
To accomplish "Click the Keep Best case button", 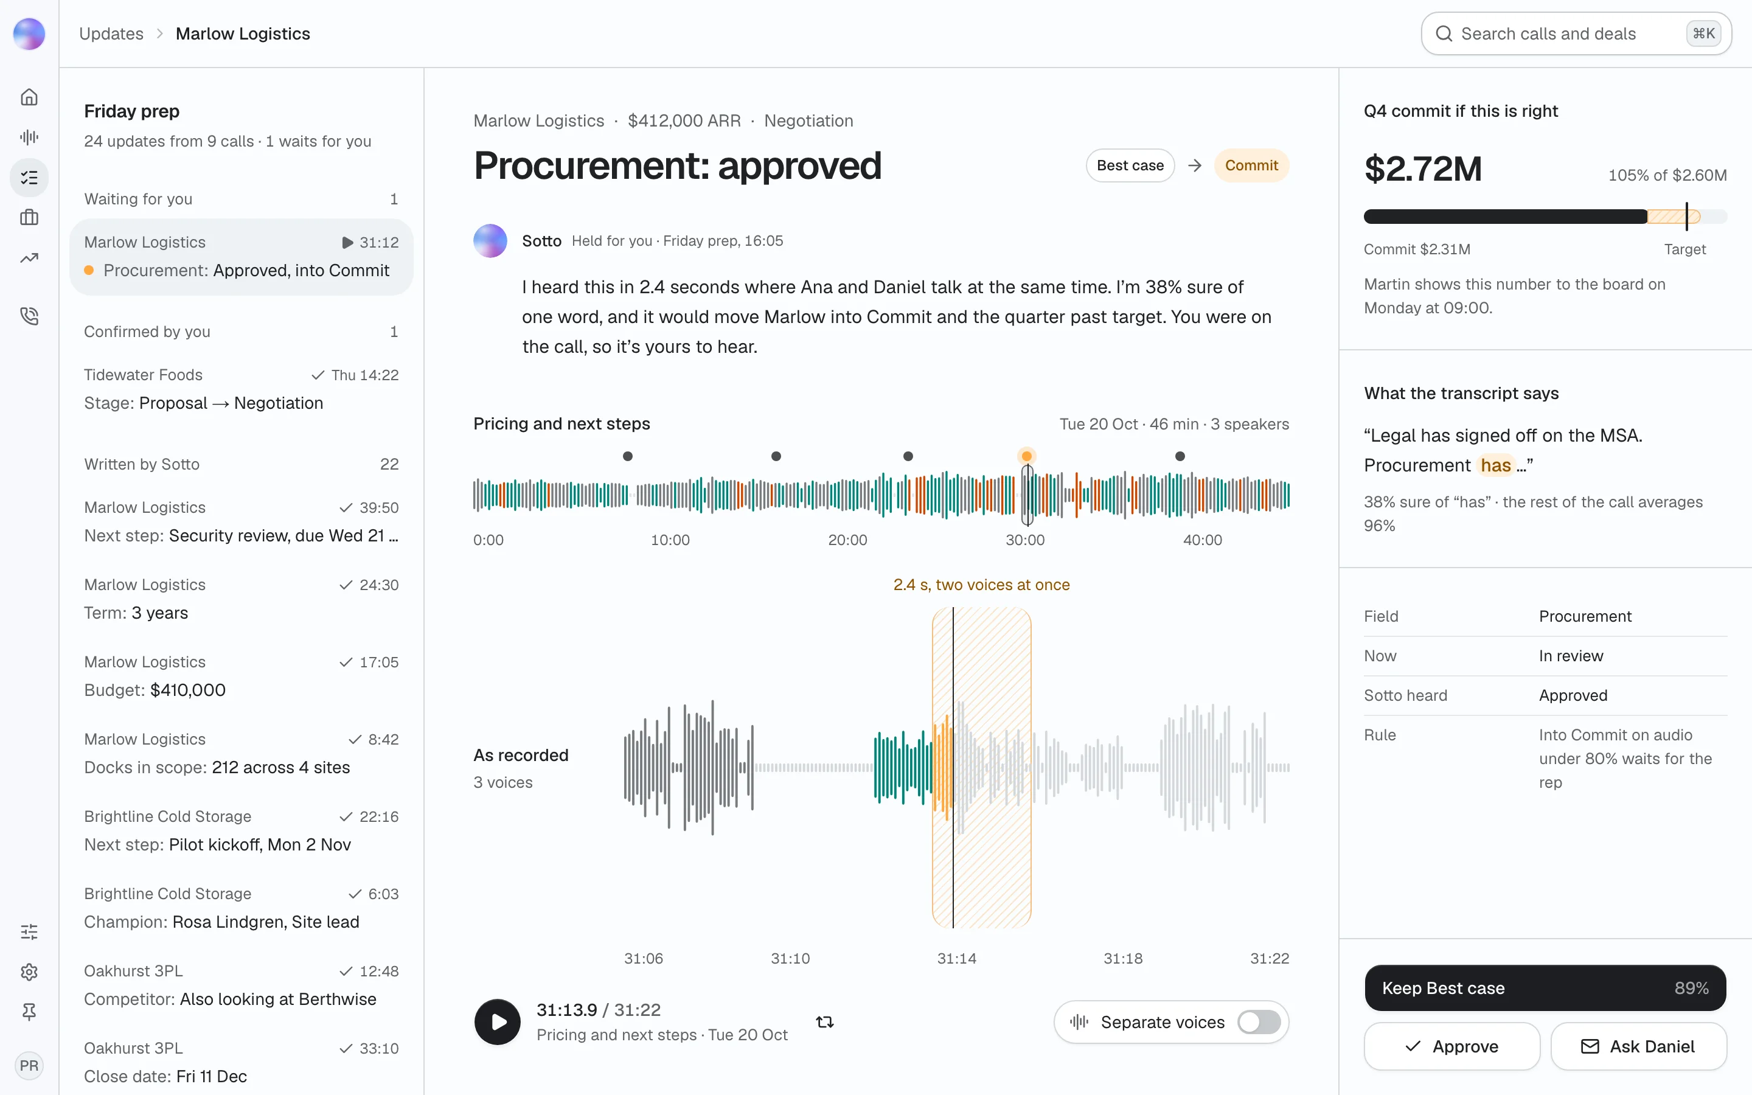I will click(x=1545, y=988).
